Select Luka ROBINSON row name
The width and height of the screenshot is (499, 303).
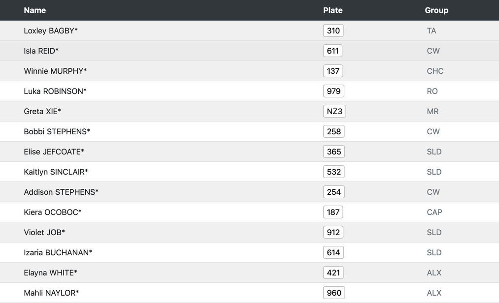[55, 91]
